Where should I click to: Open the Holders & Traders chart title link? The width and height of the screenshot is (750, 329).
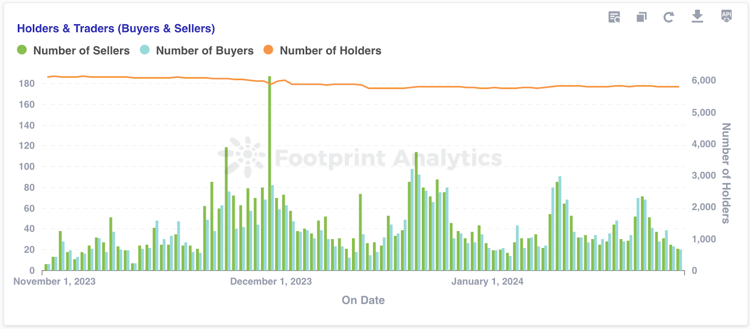116,29
